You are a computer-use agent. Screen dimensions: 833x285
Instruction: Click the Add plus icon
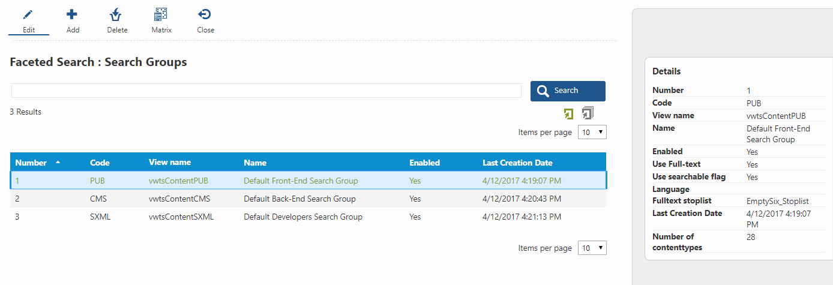tap(72, 14)
